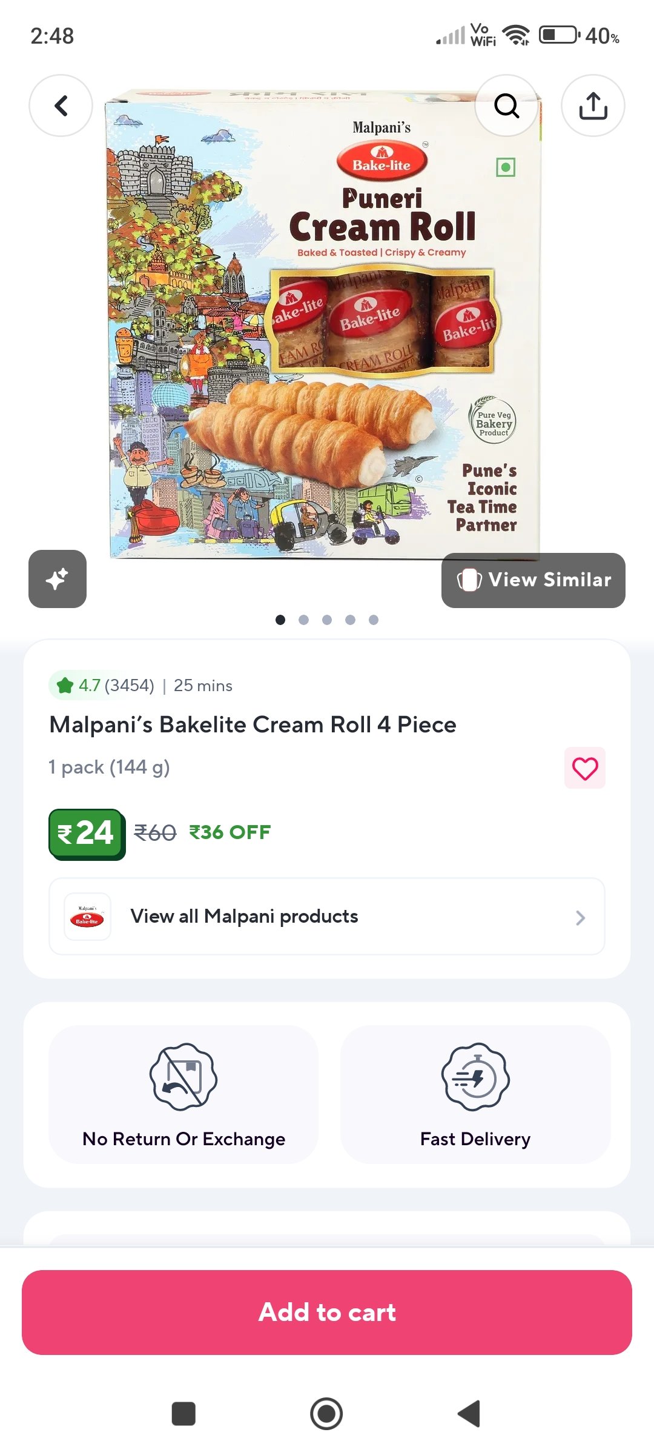Tap the View Similar button

tap(533, 580)
